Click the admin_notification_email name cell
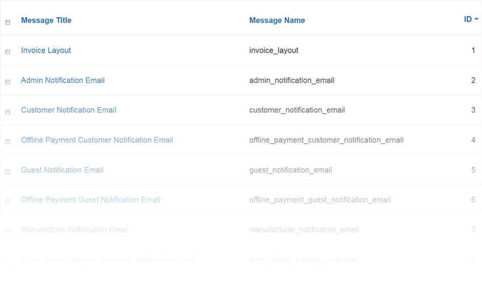The image size is (482, 283). pos(291,80)
